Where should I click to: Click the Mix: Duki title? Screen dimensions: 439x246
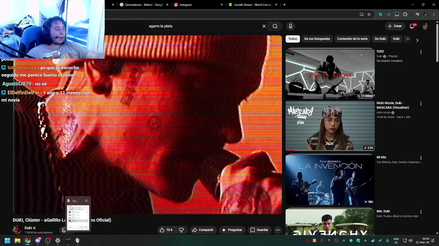(383, 211)
